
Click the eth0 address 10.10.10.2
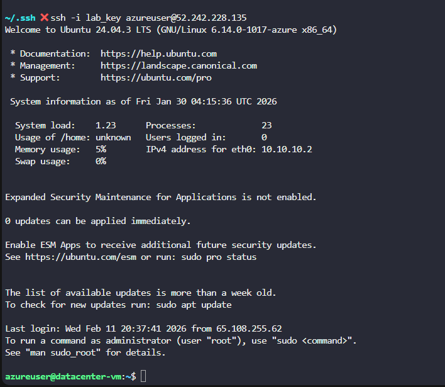tap(287, 149)
